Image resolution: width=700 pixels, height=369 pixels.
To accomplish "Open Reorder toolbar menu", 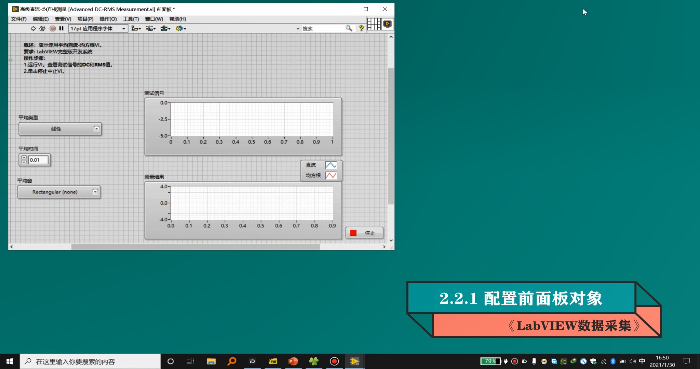I will (x=181, y=28).
